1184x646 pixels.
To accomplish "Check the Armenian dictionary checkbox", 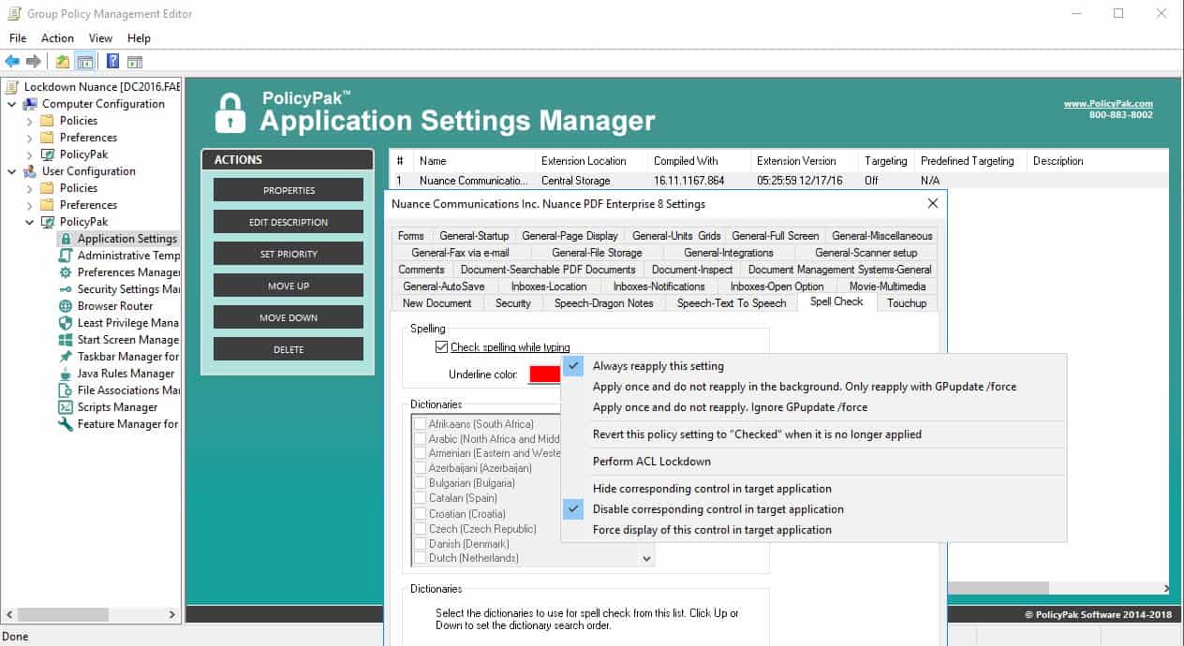I will coord(421,454).
